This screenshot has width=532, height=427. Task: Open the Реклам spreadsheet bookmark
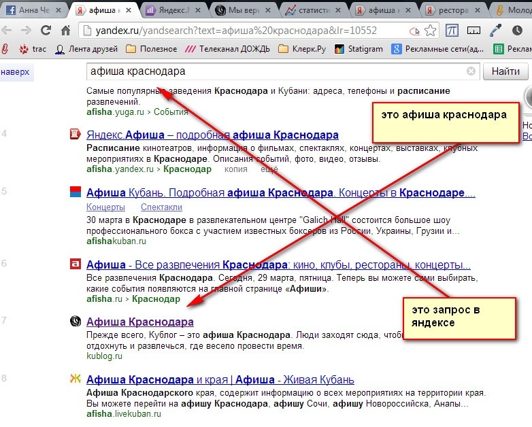coord(513,49)
